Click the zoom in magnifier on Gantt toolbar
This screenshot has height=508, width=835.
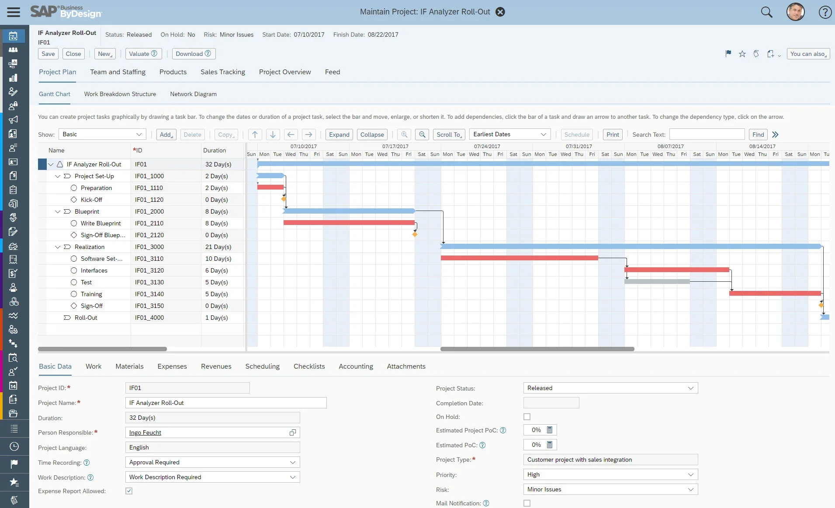(x=404, y=135)
